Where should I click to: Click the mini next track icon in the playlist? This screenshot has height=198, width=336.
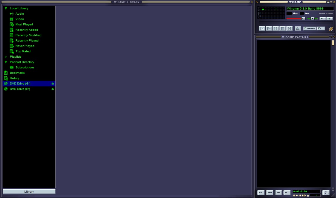(x=305, y=195)
